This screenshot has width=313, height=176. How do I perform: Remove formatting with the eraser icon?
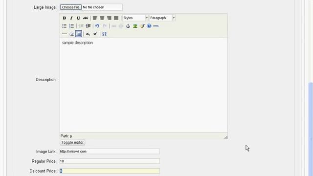point(71,34)
